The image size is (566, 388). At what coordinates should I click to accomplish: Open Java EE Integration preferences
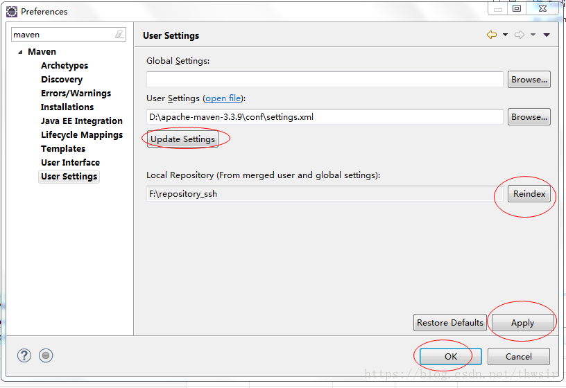click(x=82, y=121)
